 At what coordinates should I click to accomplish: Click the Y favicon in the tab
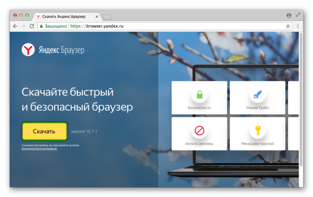point(38,17)
